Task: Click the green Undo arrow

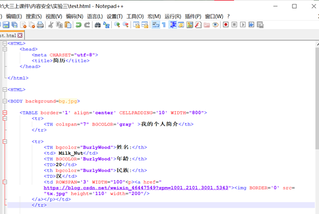Action: (78, 25)
